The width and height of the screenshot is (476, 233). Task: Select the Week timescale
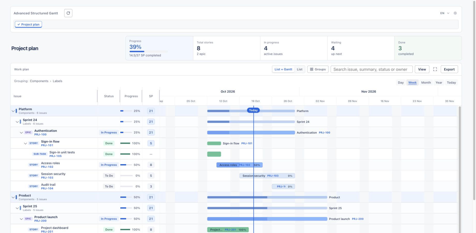[412, 83]
